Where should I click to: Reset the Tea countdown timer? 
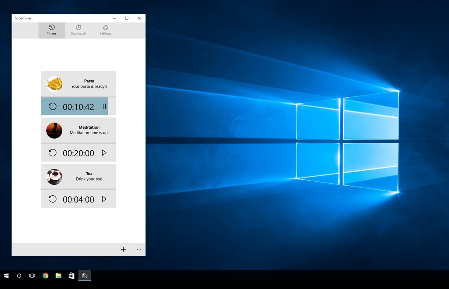click(52, 199)
